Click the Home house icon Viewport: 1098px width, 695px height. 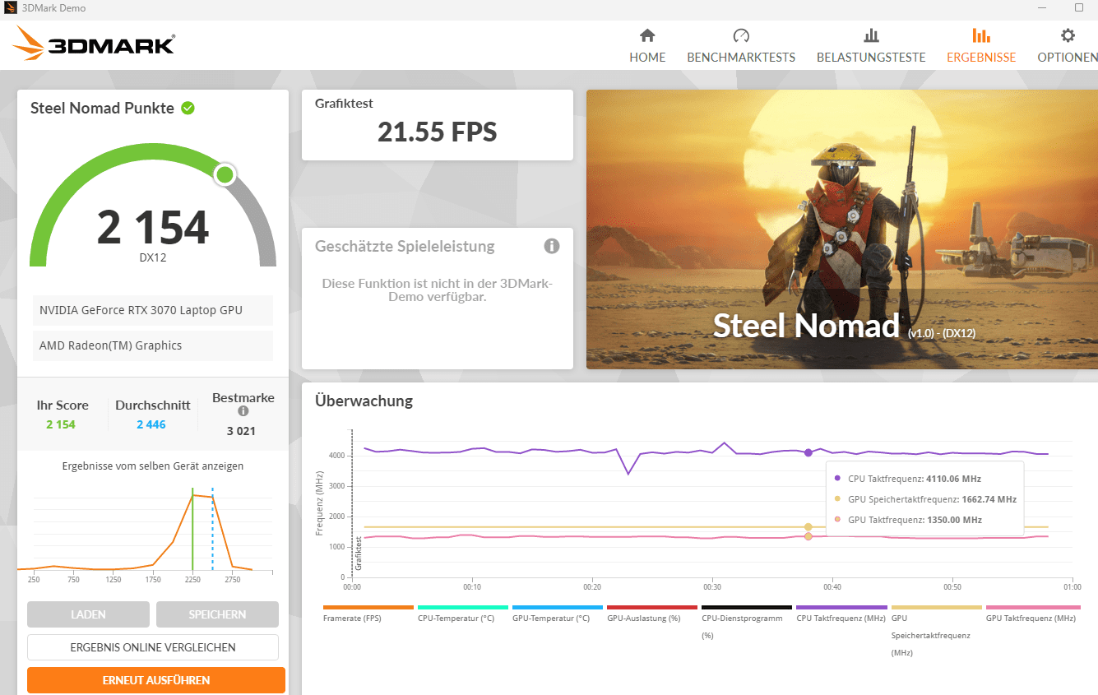coord(647,35)
